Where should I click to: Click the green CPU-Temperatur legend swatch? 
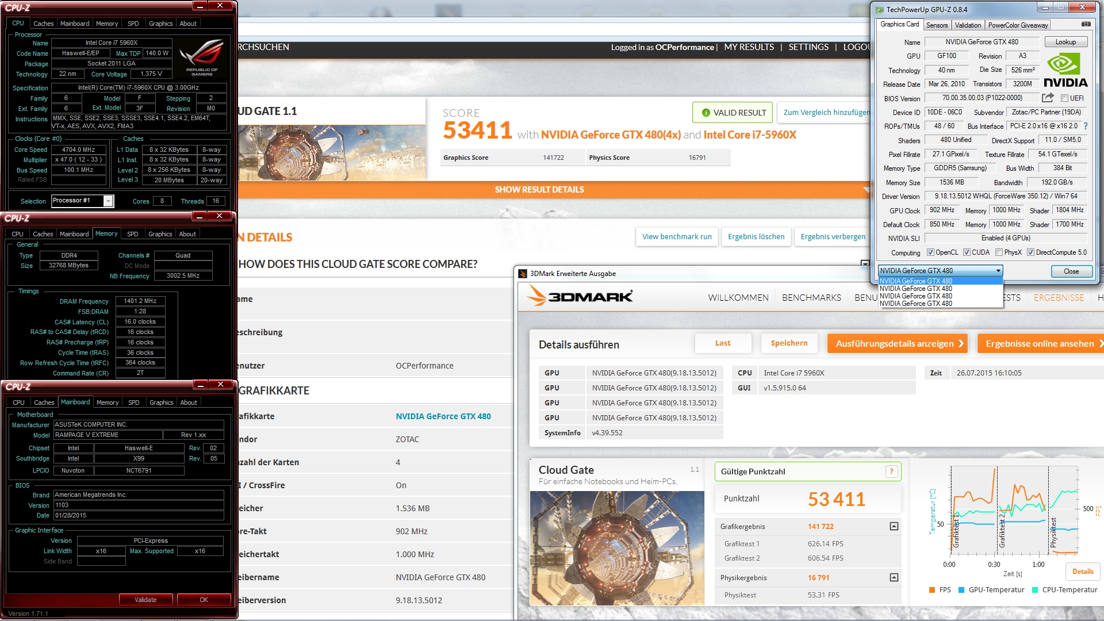[x=1035, y=590]
